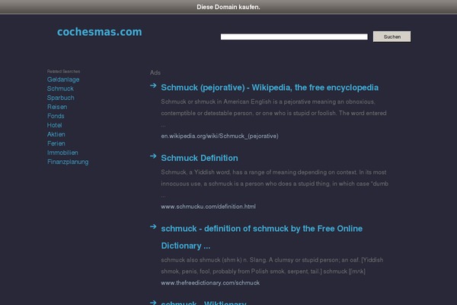Viewport: 457px width, 305px height.
Task: Click the 'Ads' label above results
Action: [155, 72]
